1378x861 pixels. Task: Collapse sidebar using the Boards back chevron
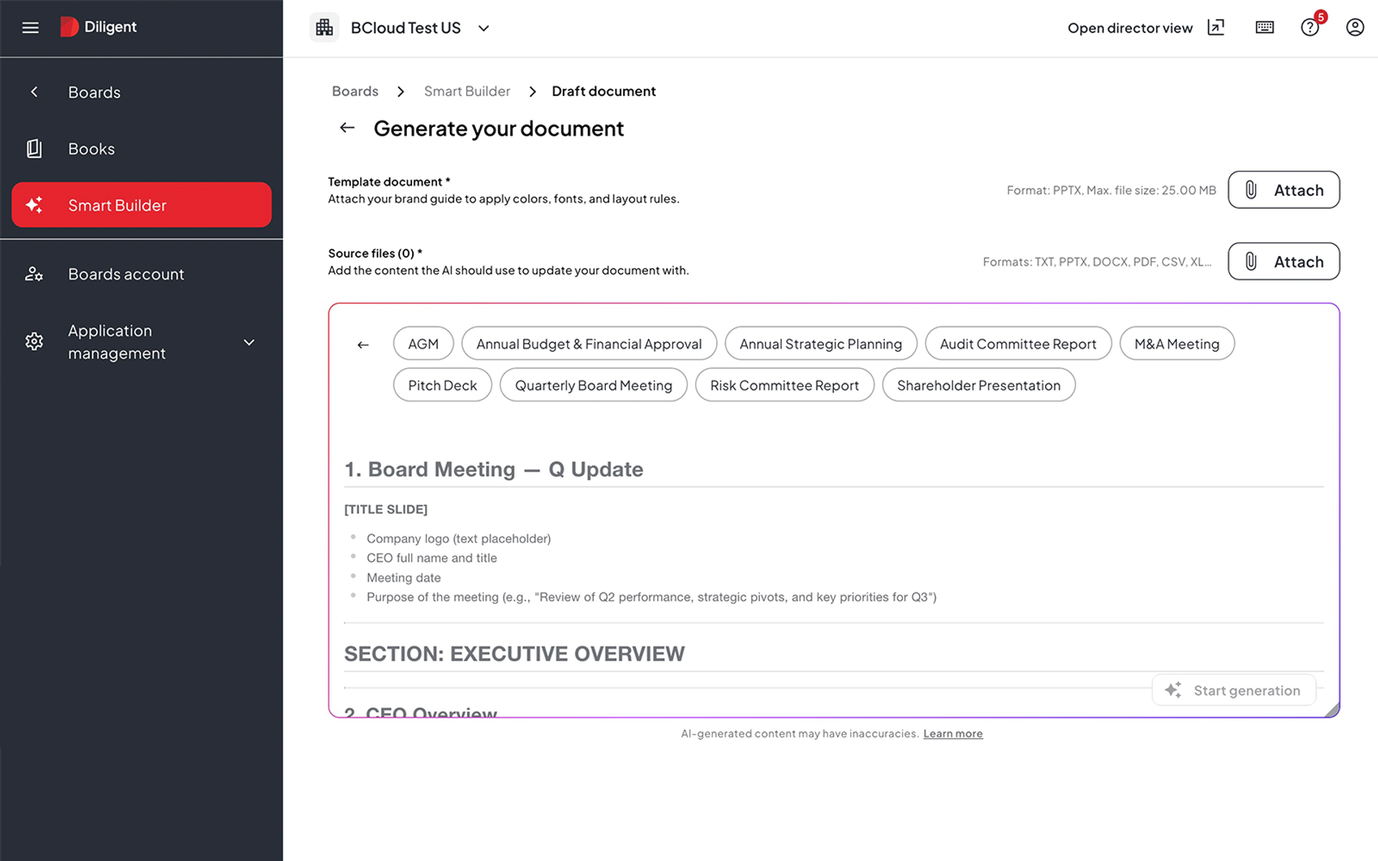tap(34, 92)
